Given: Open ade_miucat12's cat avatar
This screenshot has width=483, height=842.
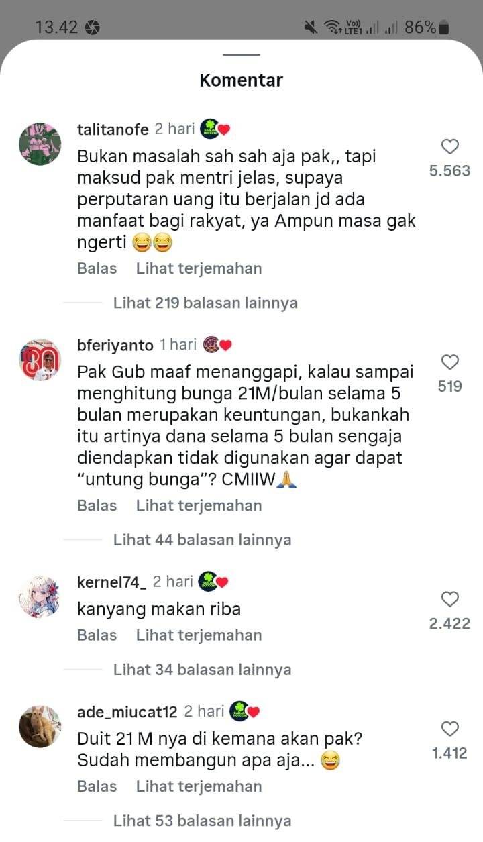Looking at the screenshot, I should click(x=40, y=726).
